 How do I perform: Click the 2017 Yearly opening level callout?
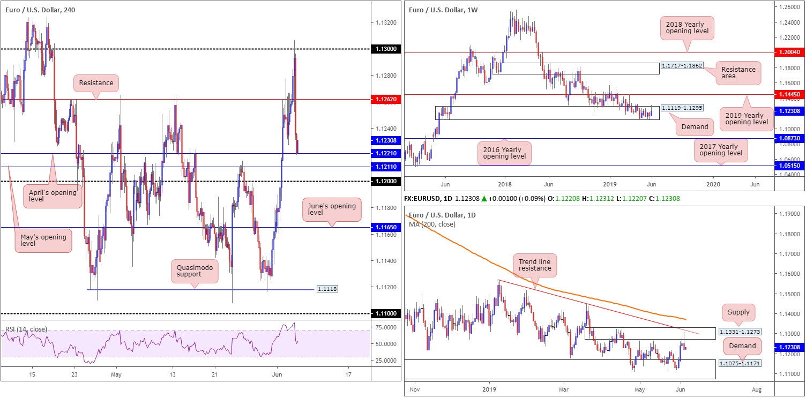pos(720,150)
